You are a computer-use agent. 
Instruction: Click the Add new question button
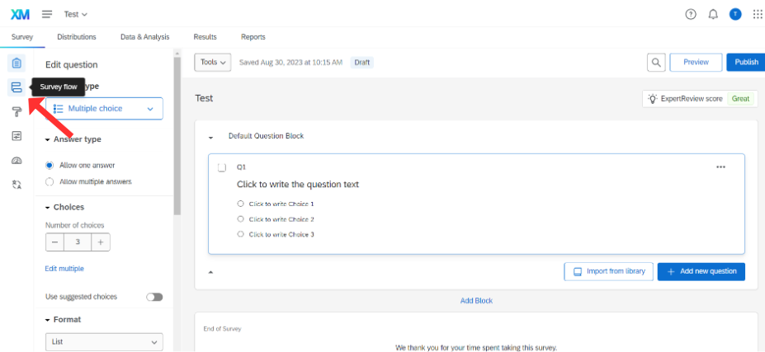701,271
